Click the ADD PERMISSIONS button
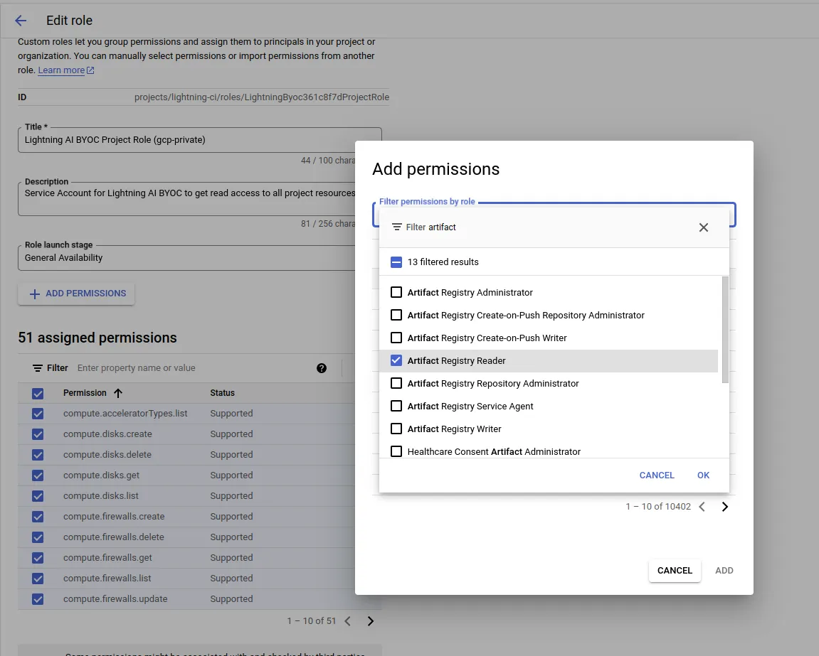This screenshot has width=819, height=656. pyautogui.click(x=76, y=294)
